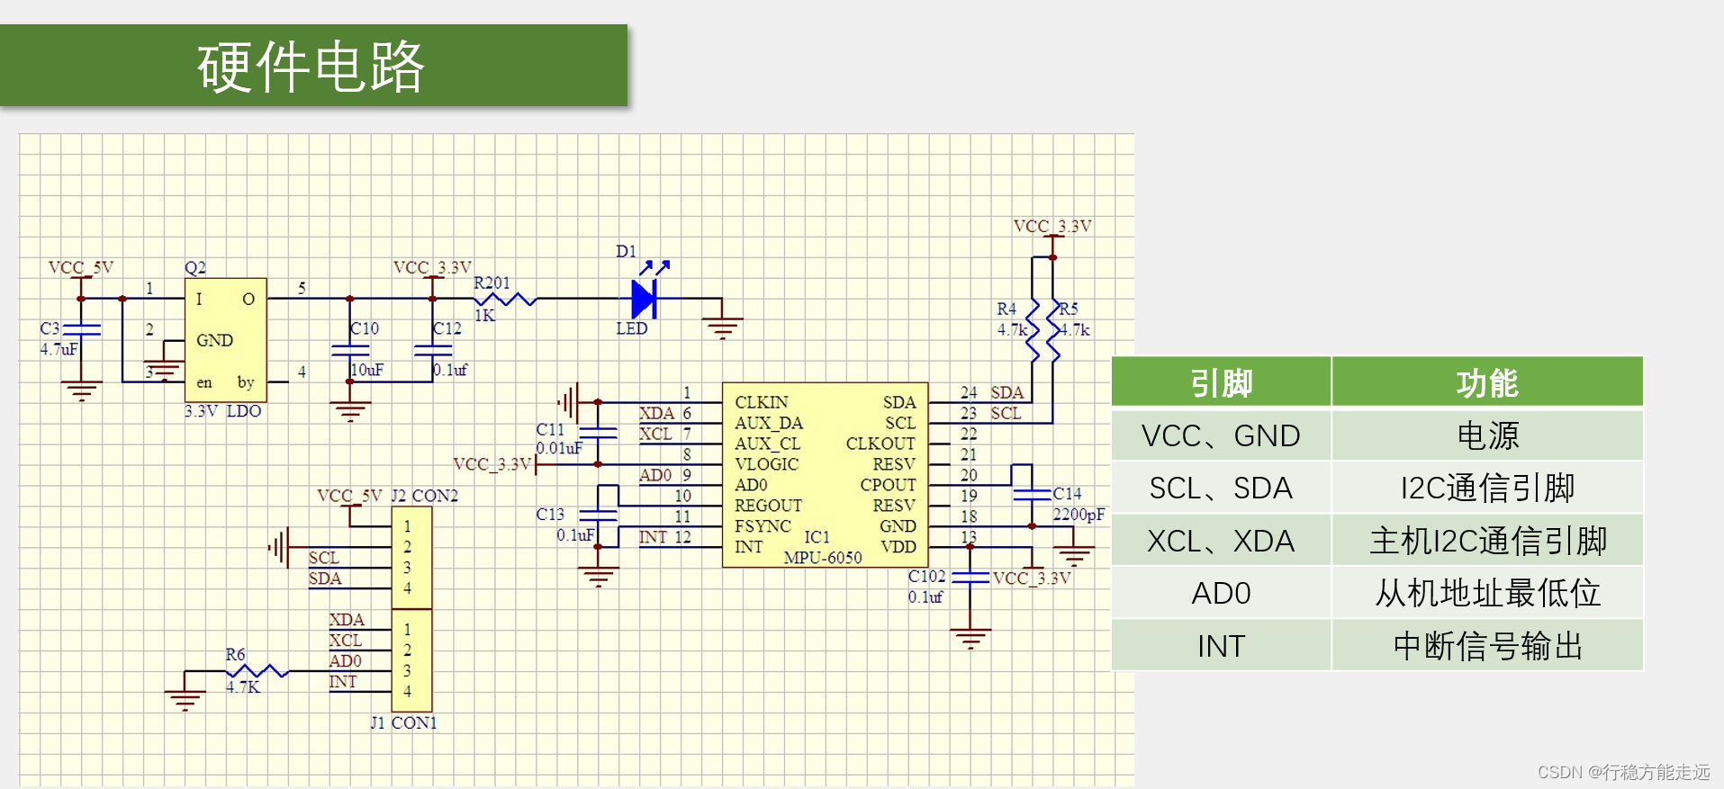The height and width of the screenshot is (789, 1724).
Task: Click the AUX_DA pin label
Action: click(x=769, y=423)
